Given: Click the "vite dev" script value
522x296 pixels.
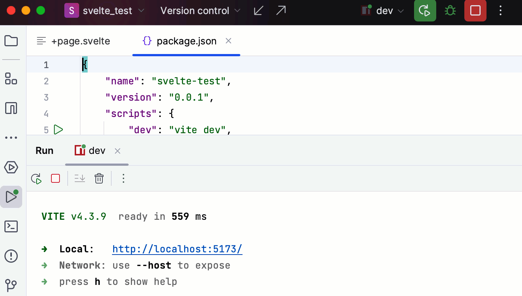Looking at the screenshot, I should click(197, 130).
